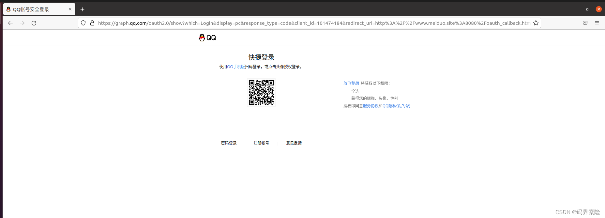Viewport: 605px width, 218px height.
Task: Select the QQ帐号安全登录 tab
Action: point(39,9)
